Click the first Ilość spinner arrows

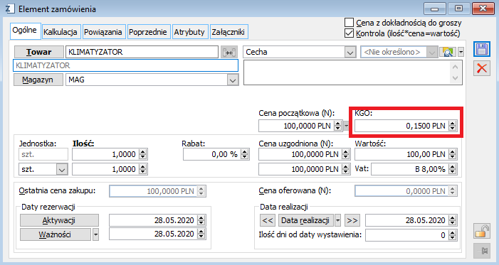[x=143, y=154]
